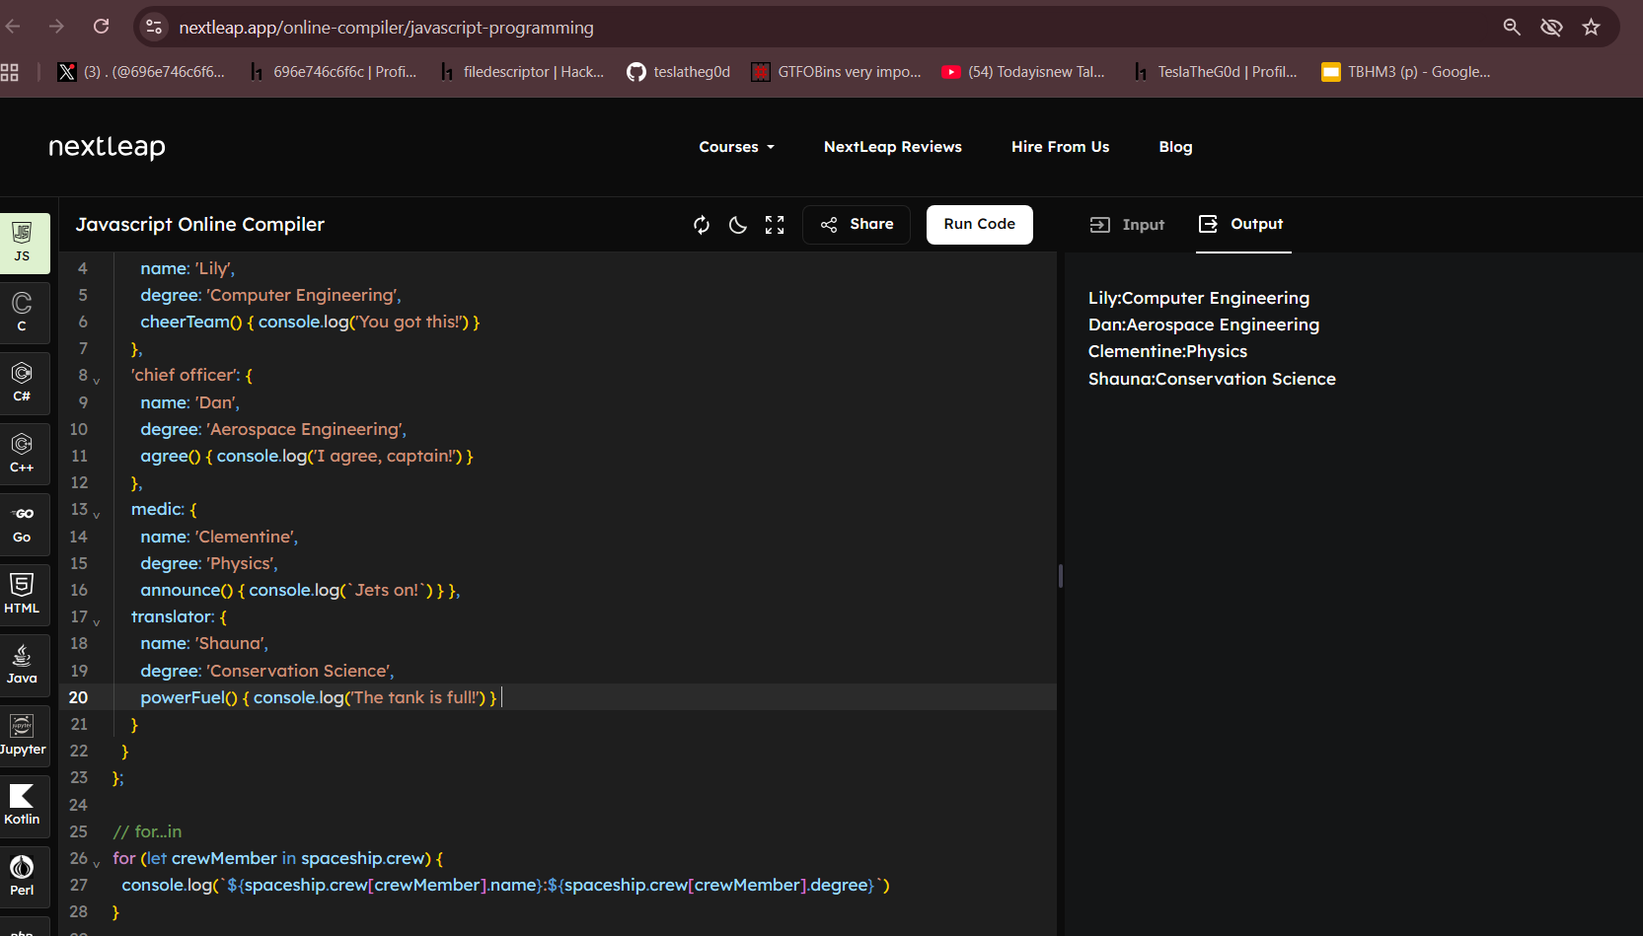Click the reset code refresh icon
Image resolution: width=1643 pixels, height=936 pixels.
[702, 225]
